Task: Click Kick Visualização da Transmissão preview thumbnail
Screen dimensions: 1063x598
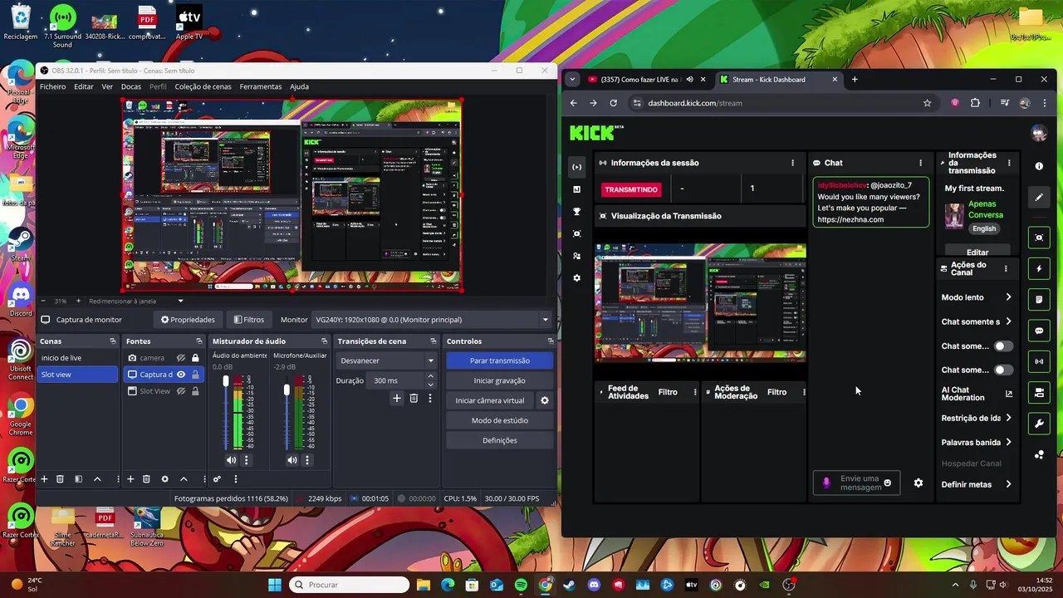Action: pyautogui.click(x=700, y=302)
